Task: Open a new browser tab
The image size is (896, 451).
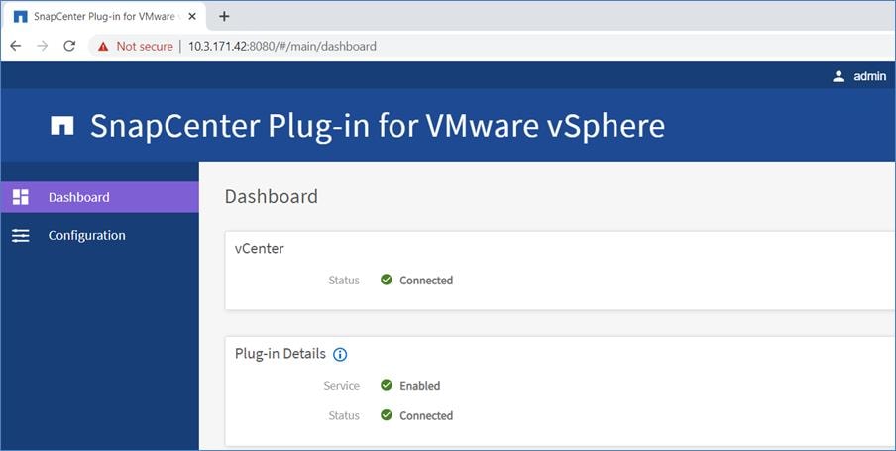Action: [224, 16]
